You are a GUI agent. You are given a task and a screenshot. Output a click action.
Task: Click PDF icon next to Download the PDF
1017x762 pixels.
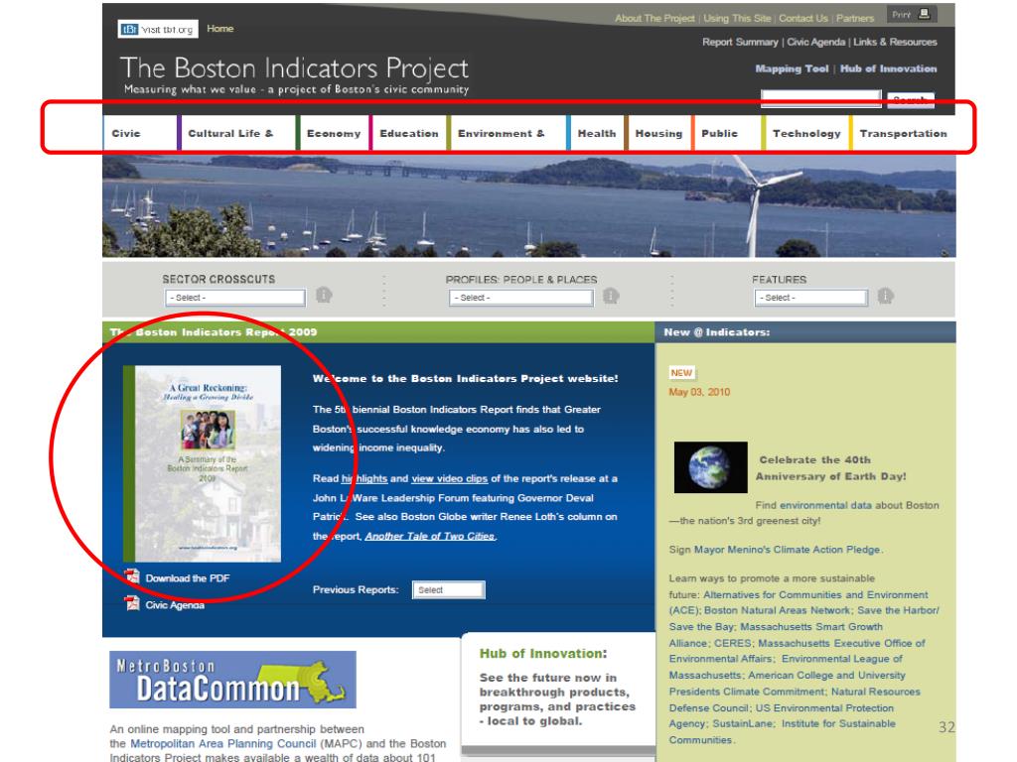click(x=132, y=576)
